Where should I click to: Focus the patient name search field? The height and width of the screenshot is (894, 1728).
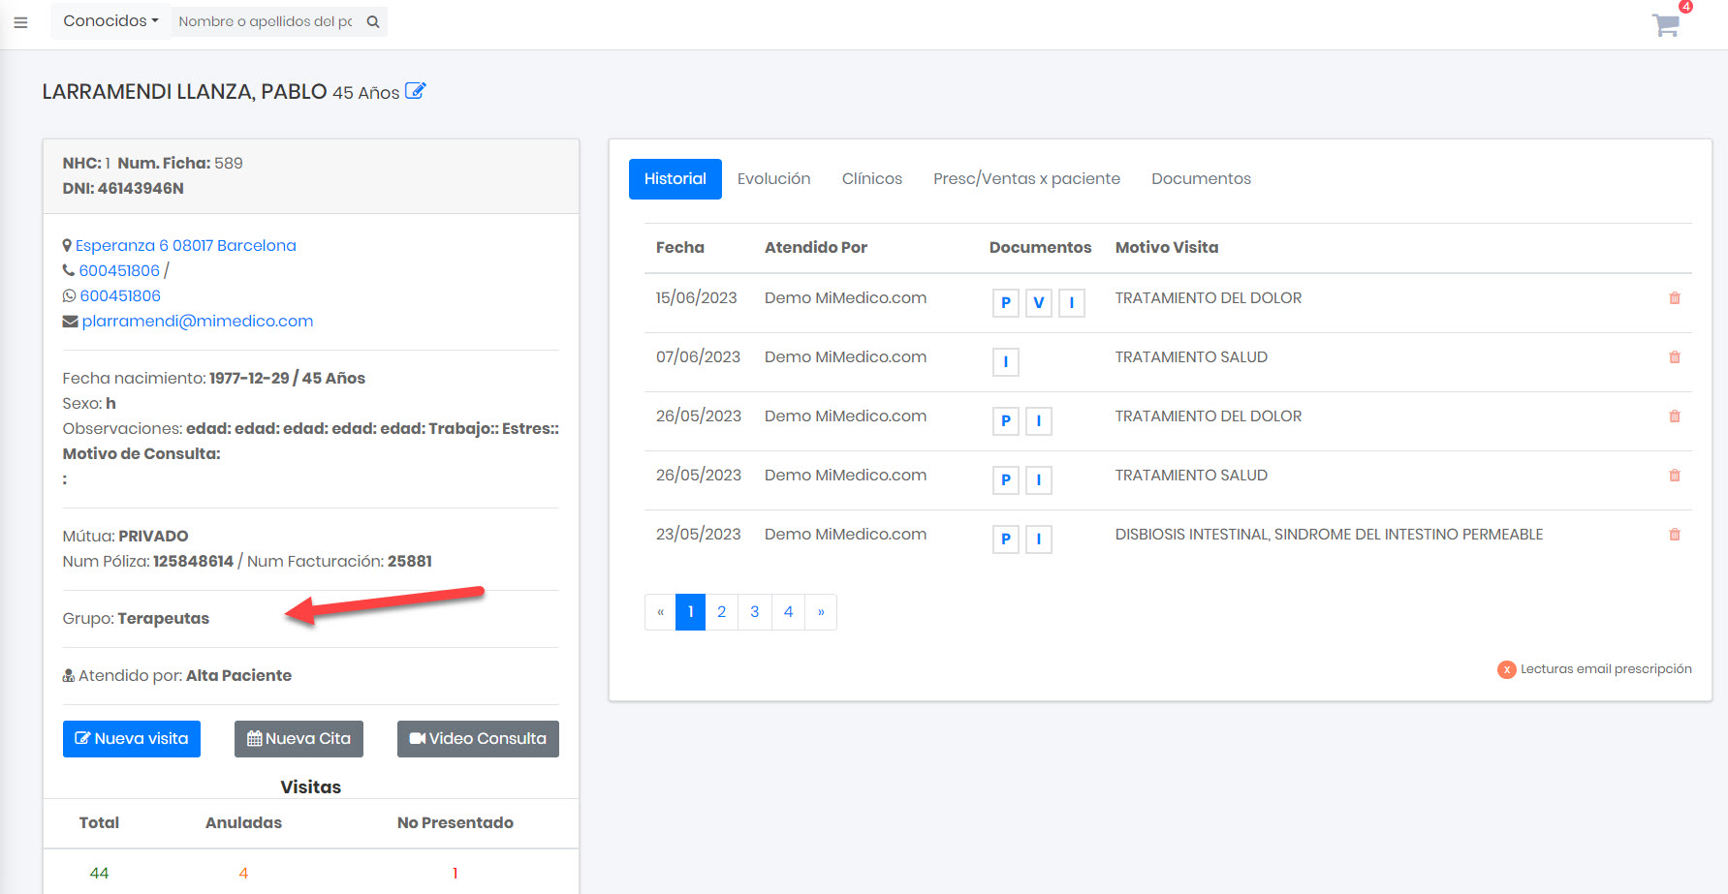pos(265,22)
